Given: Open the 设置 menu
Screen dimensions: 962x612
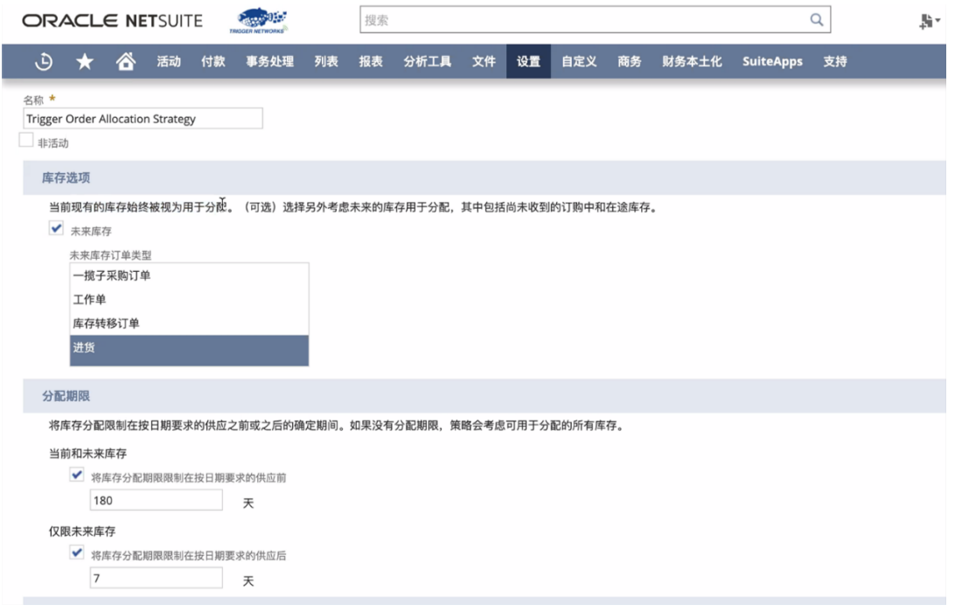Looking at the screenshot, I should coord(528,61).
